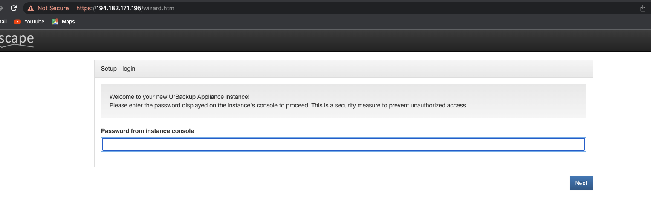Click the red YouTube bookmark icon
The image size is (651, 222).
pos(17,22)
